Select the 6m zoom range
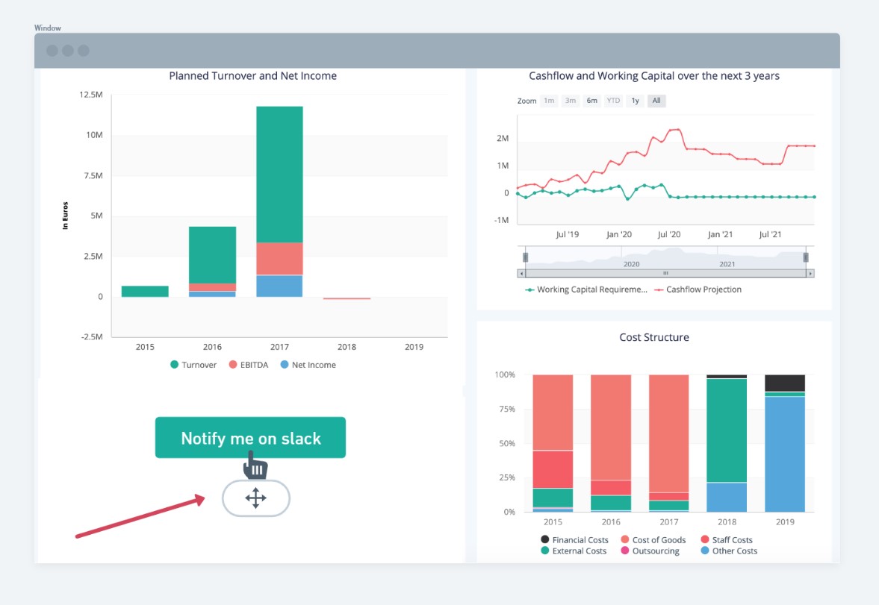Screen dimensions: 879x605 coord(592,101)
